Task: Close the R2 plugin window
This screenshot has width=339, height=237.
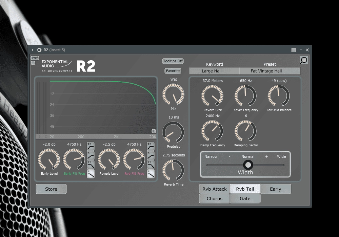Action: point(307,50)
